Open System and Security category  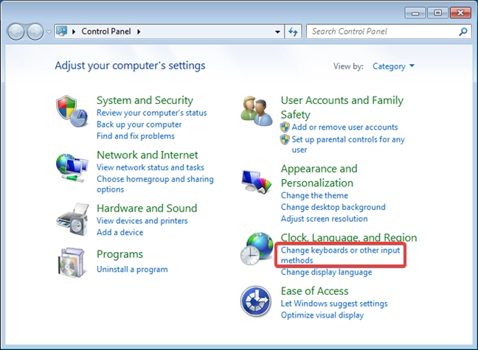click(145, 100)
